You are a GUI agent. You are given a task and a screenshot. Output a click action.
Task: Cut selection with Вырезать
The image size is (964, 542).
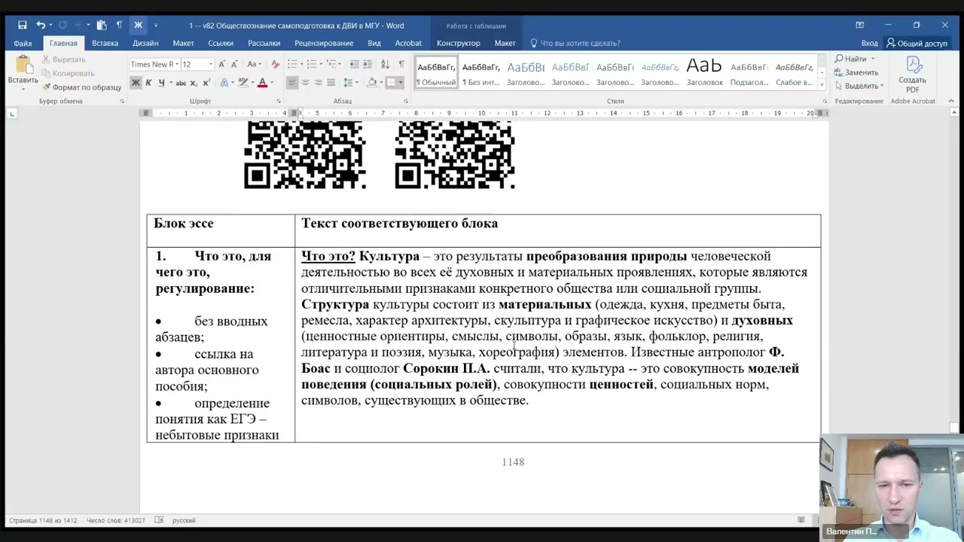point(63,59)
